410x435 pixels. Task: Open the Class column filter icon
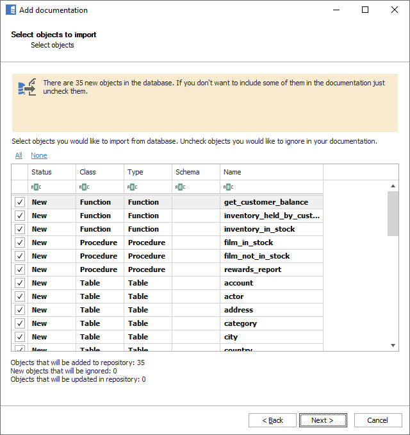(84, 187)
